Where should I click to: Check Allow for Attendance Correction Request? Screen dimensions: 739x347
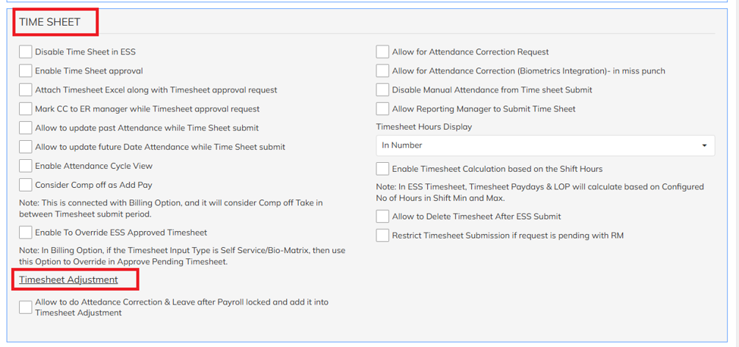point(382,52)
